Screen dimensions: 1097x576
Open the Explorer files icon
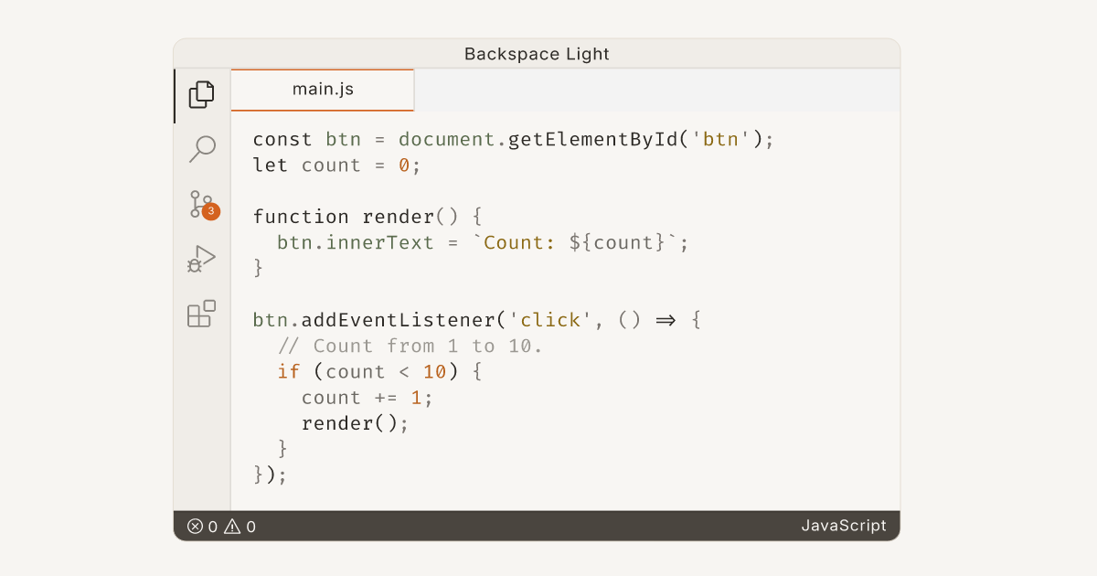click(202, 95)
